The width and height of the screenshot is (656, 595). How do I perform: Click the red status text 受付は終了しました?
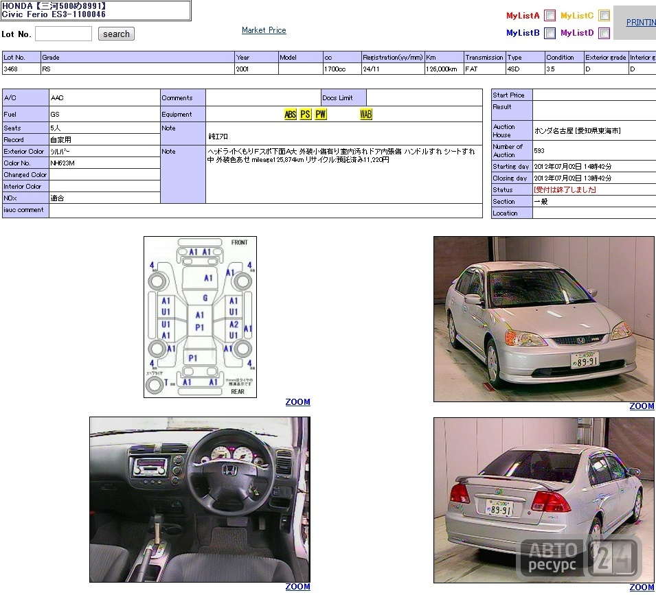pyautogui.click(x=565, y=189)
